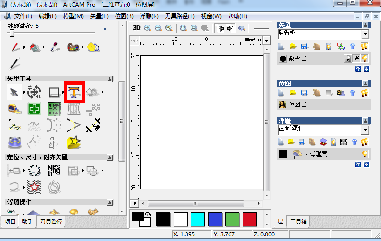Select the Create Vector Text tool

point(74,92)
